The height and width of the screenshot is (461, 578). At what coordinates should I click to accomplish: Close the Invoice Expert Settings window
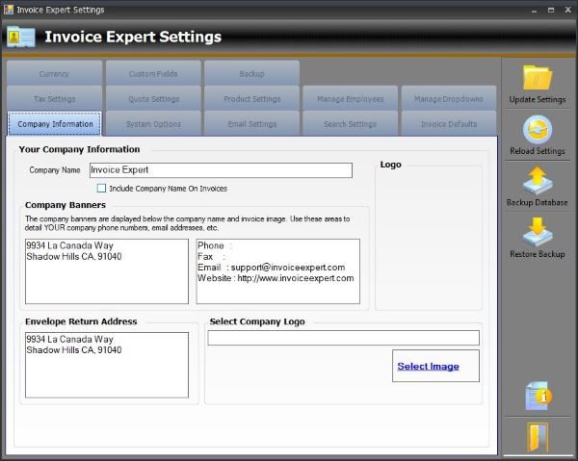pyautogui.click(x=568, y=10)
